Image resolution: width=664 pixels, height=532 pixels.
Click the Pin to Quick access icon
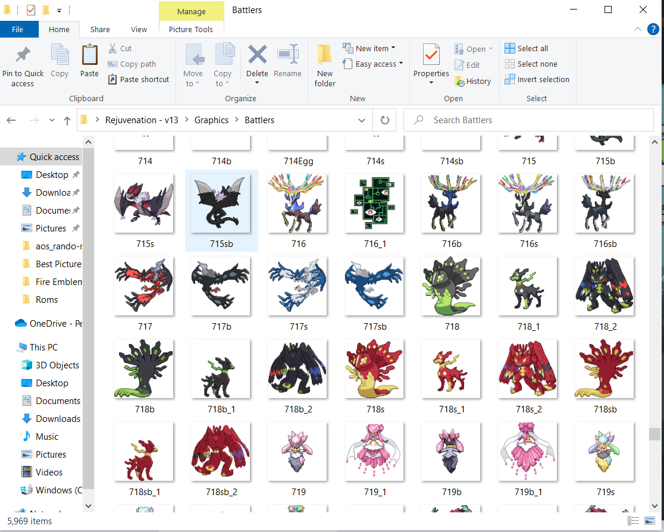pyautogui.click(x=23, y=55)
